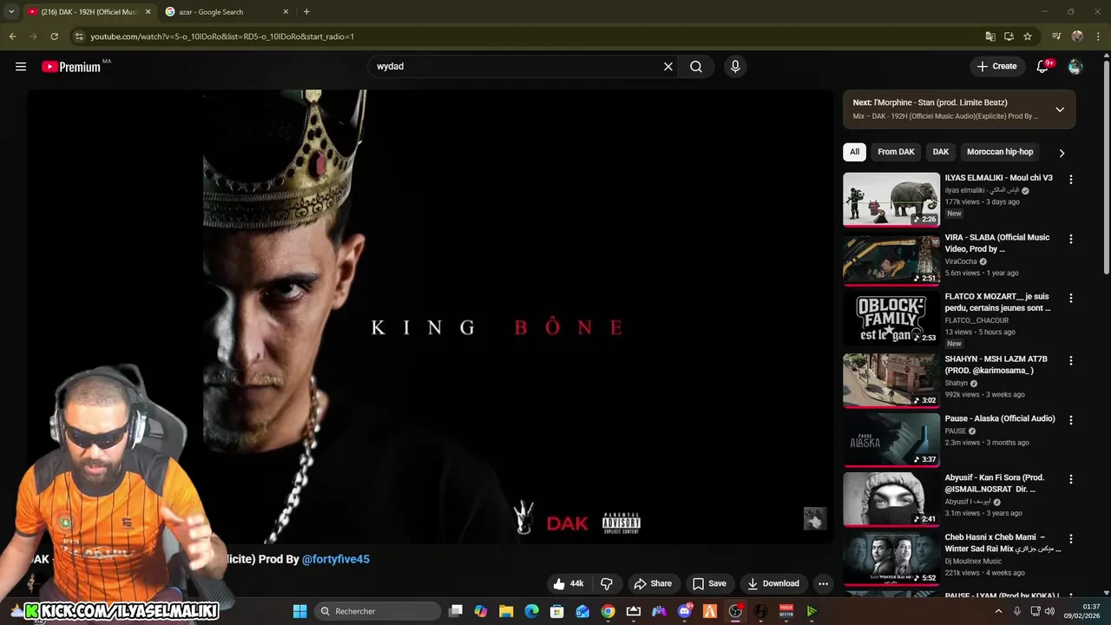Open Cheb Hasni x Cheb Mami mix
The height and width of the screenshot is (625, 1111).
click(1003, 543)
